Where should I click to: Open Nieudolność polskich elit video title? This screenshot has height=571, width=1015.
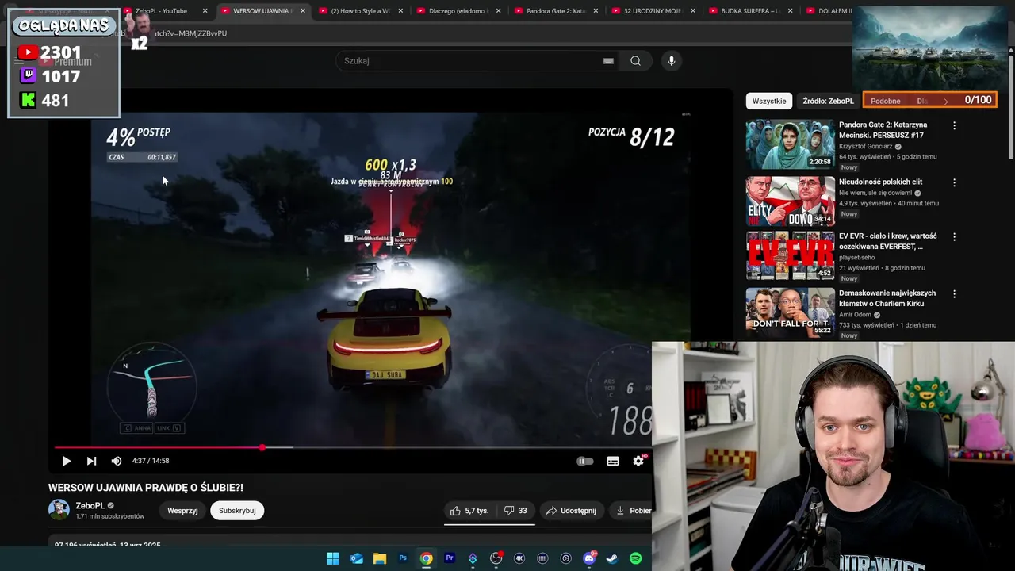click(x=880, y=182)
